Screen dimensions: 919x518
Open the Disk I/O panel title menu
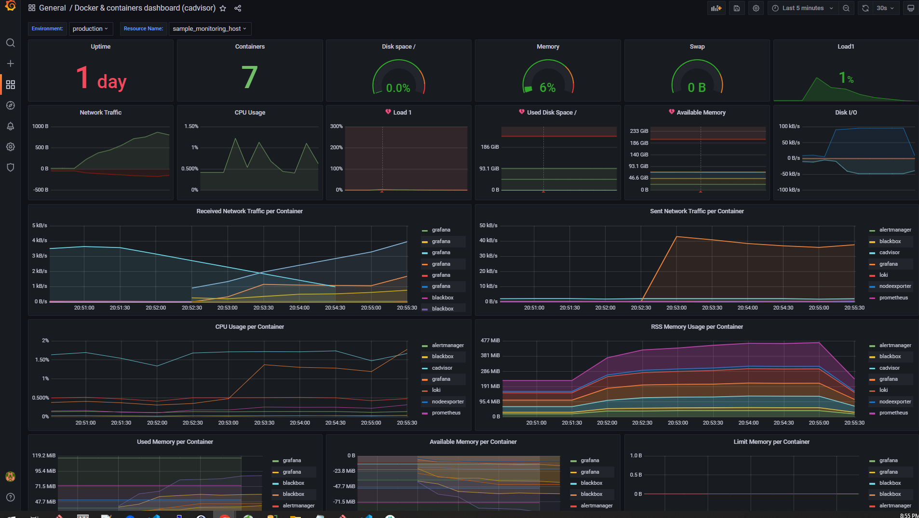pyautogui.click(x=846, y=113)
